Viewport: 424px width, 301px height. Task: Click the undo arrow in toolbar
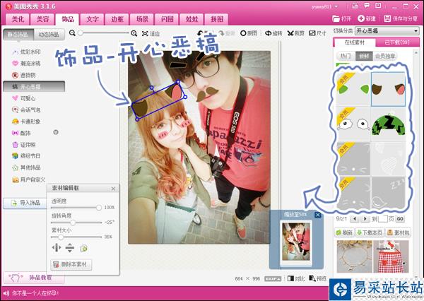tap(201, 33)
